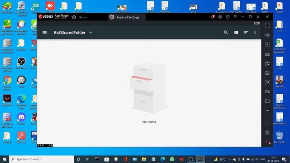Open App Player notifications bell
Image resolution: width=290 pixels, height=163 pixels.
coord(213,17)
